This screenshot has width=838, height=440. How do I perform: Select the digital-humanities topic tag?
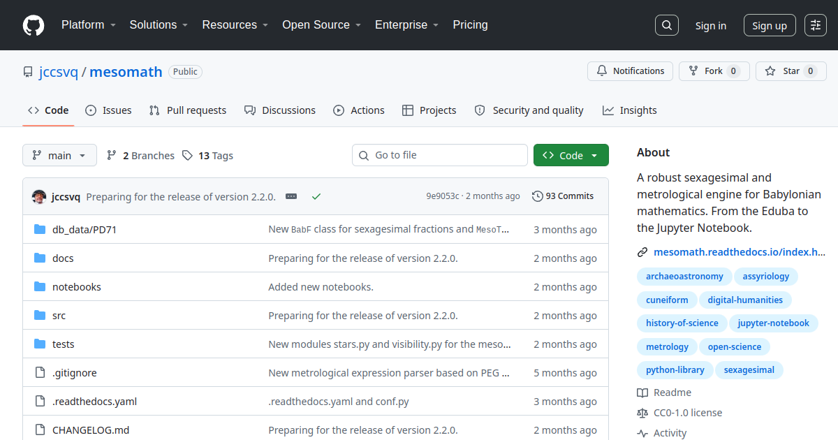[x=745, y=300]
